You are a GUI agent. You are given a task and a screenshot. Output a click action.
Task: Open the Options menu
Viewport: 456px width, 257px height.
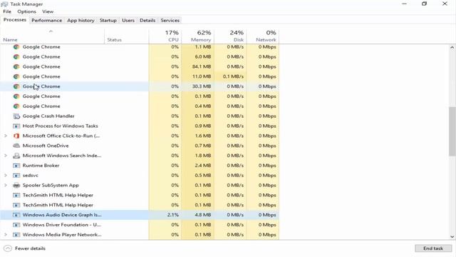[27, 11]
